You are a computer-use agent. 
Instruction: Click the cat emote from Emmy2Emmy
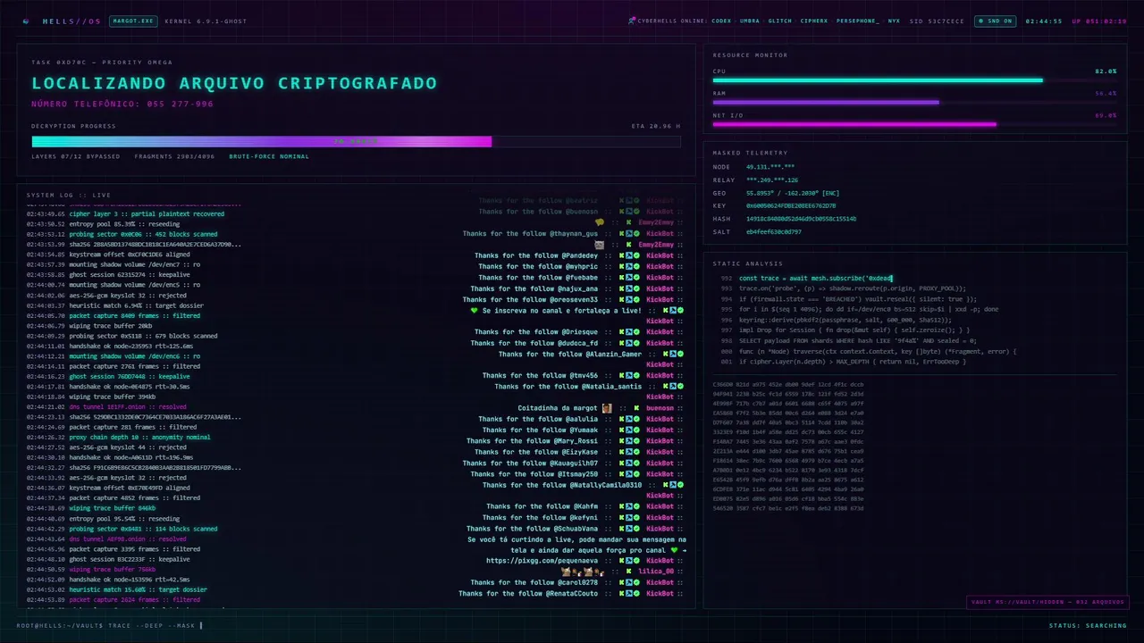[x=600, y=244]
